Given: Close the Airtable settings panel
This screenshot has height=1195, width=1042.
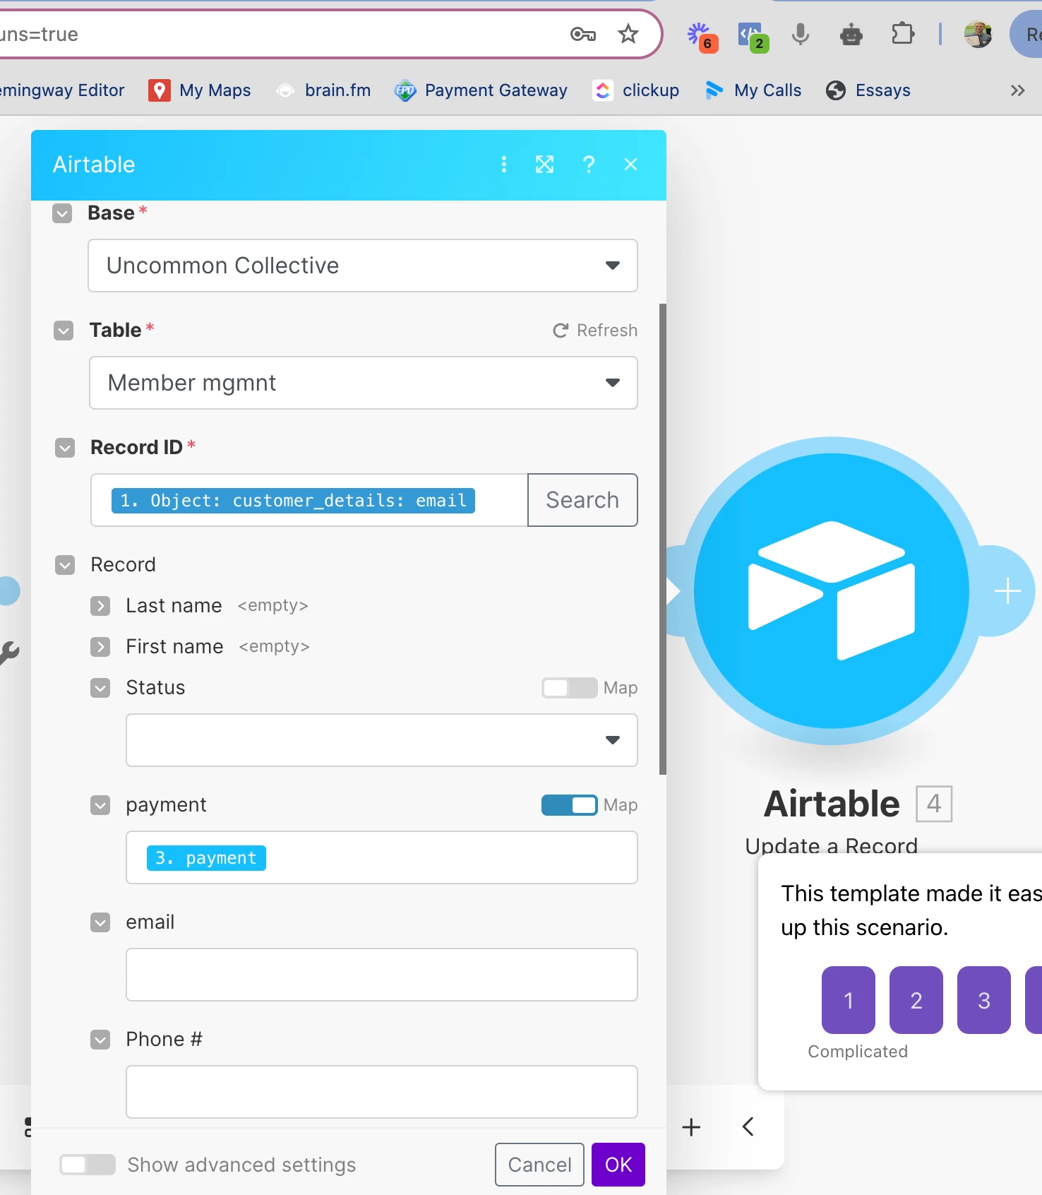Looking at the screenshot, I should (x=630, y=165).
